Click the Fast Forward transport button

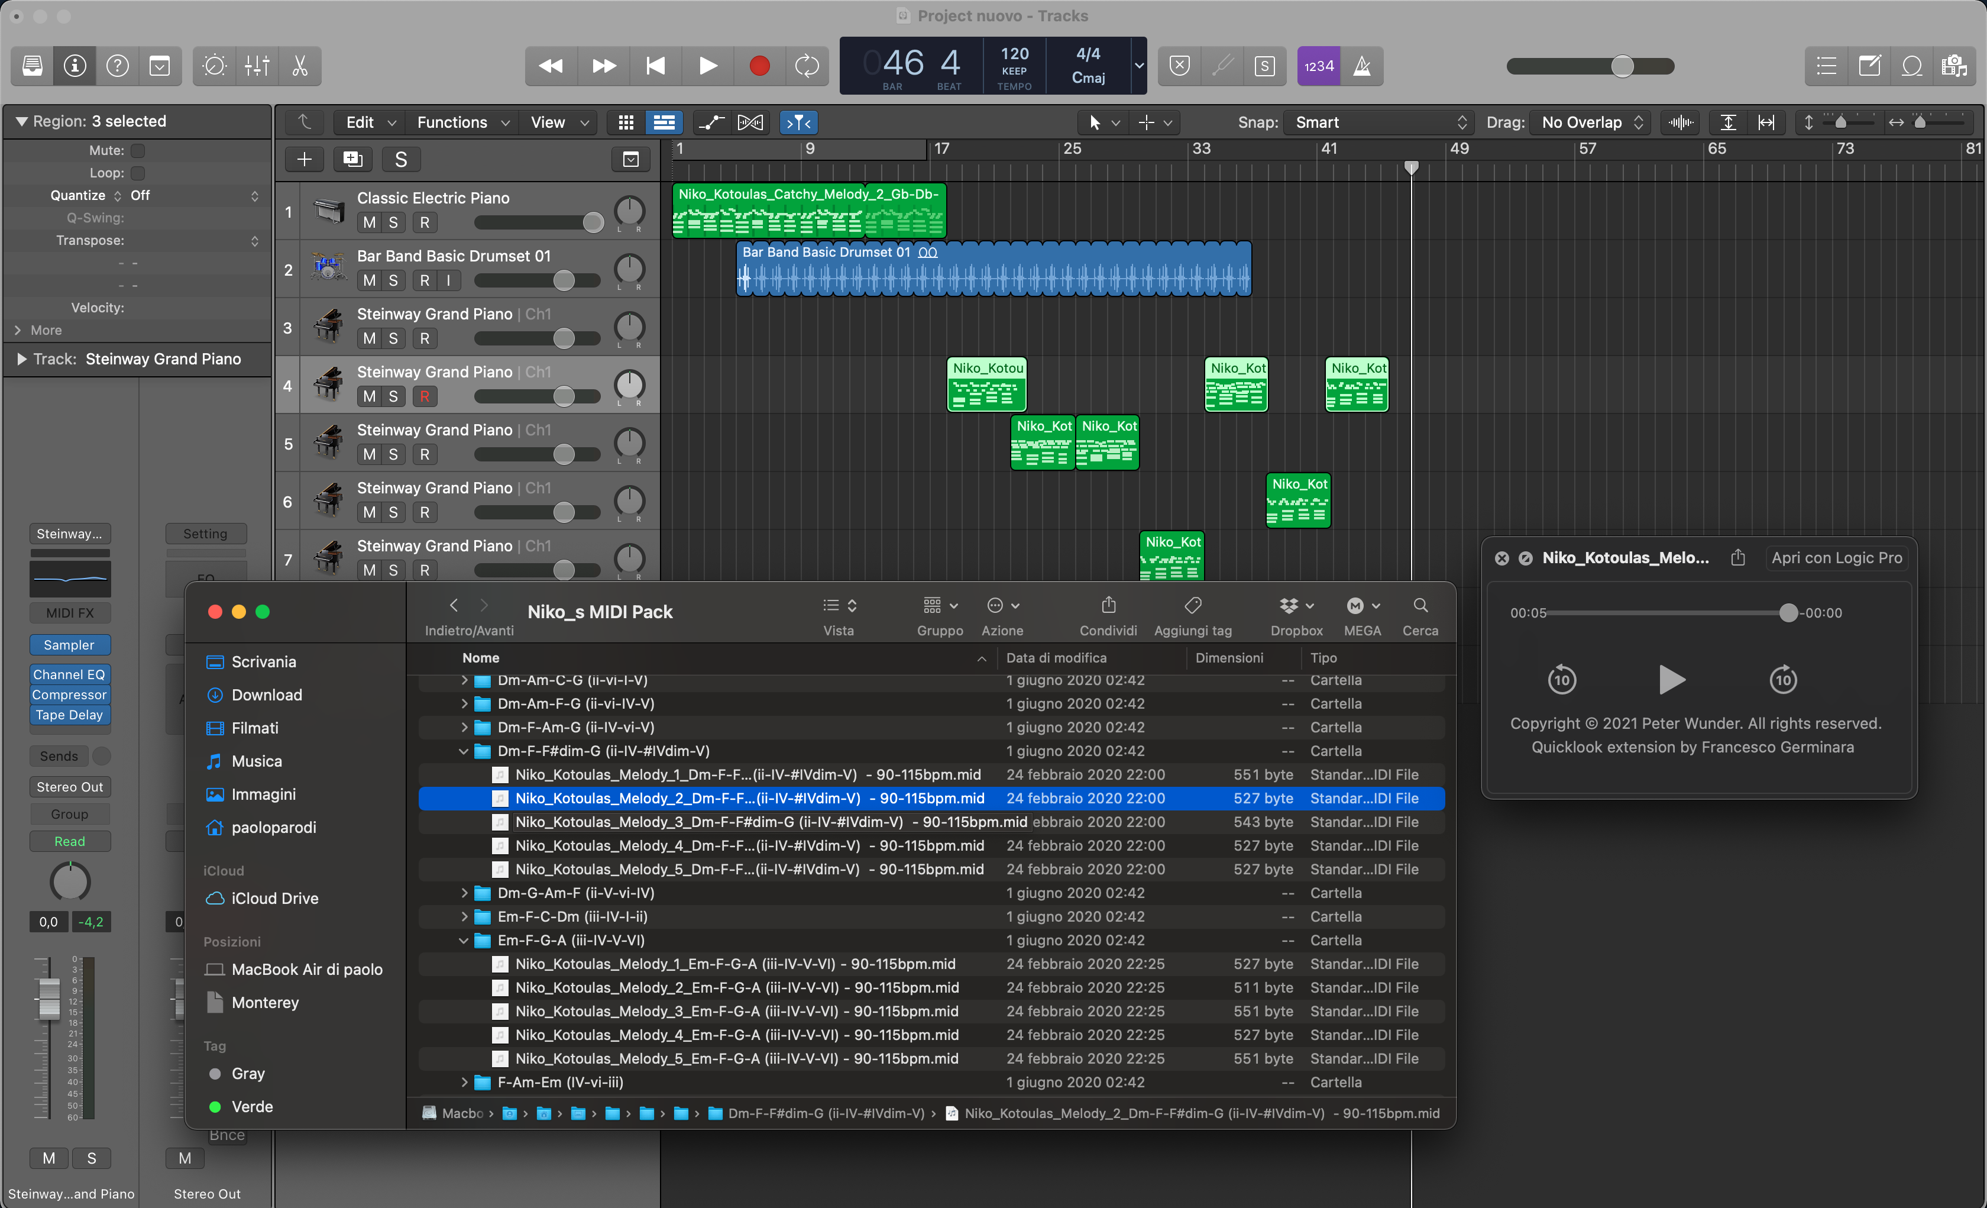pos(603,65)
